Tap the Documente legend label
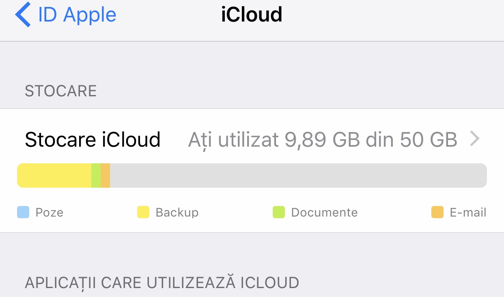Screen dimensions: 504x297 [x=325, y=212]
